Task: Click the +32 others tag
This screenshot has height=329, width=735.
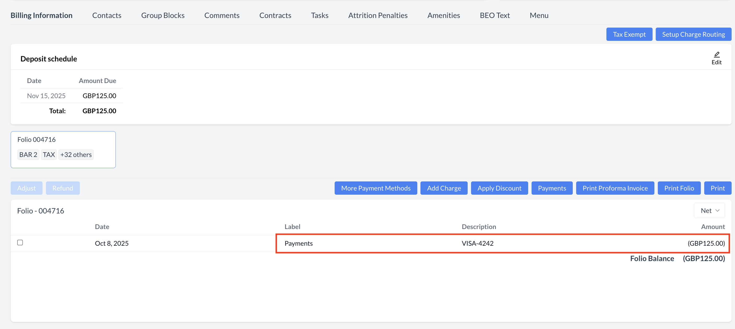Action: click(x=76, y=155)
